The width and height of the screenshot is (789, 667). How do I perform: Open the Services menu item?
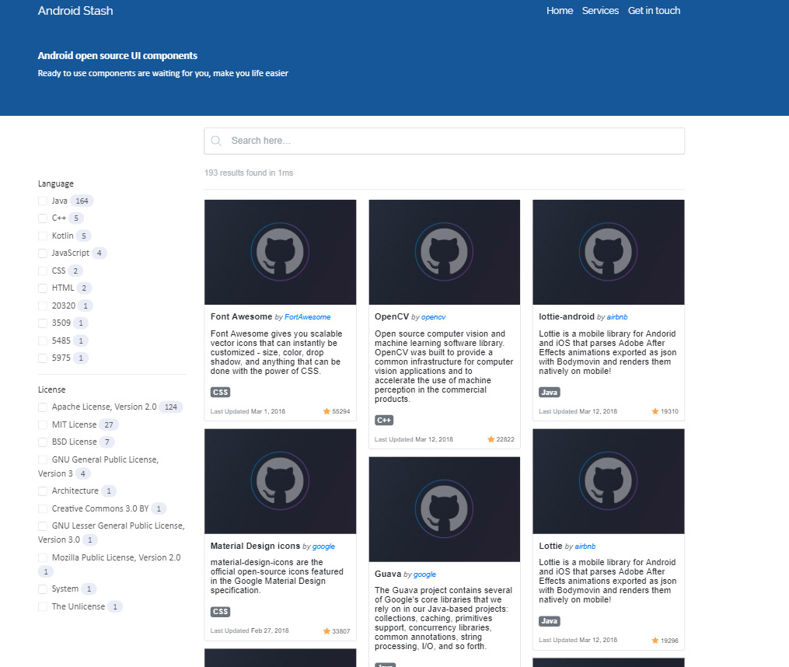[600, 10]
